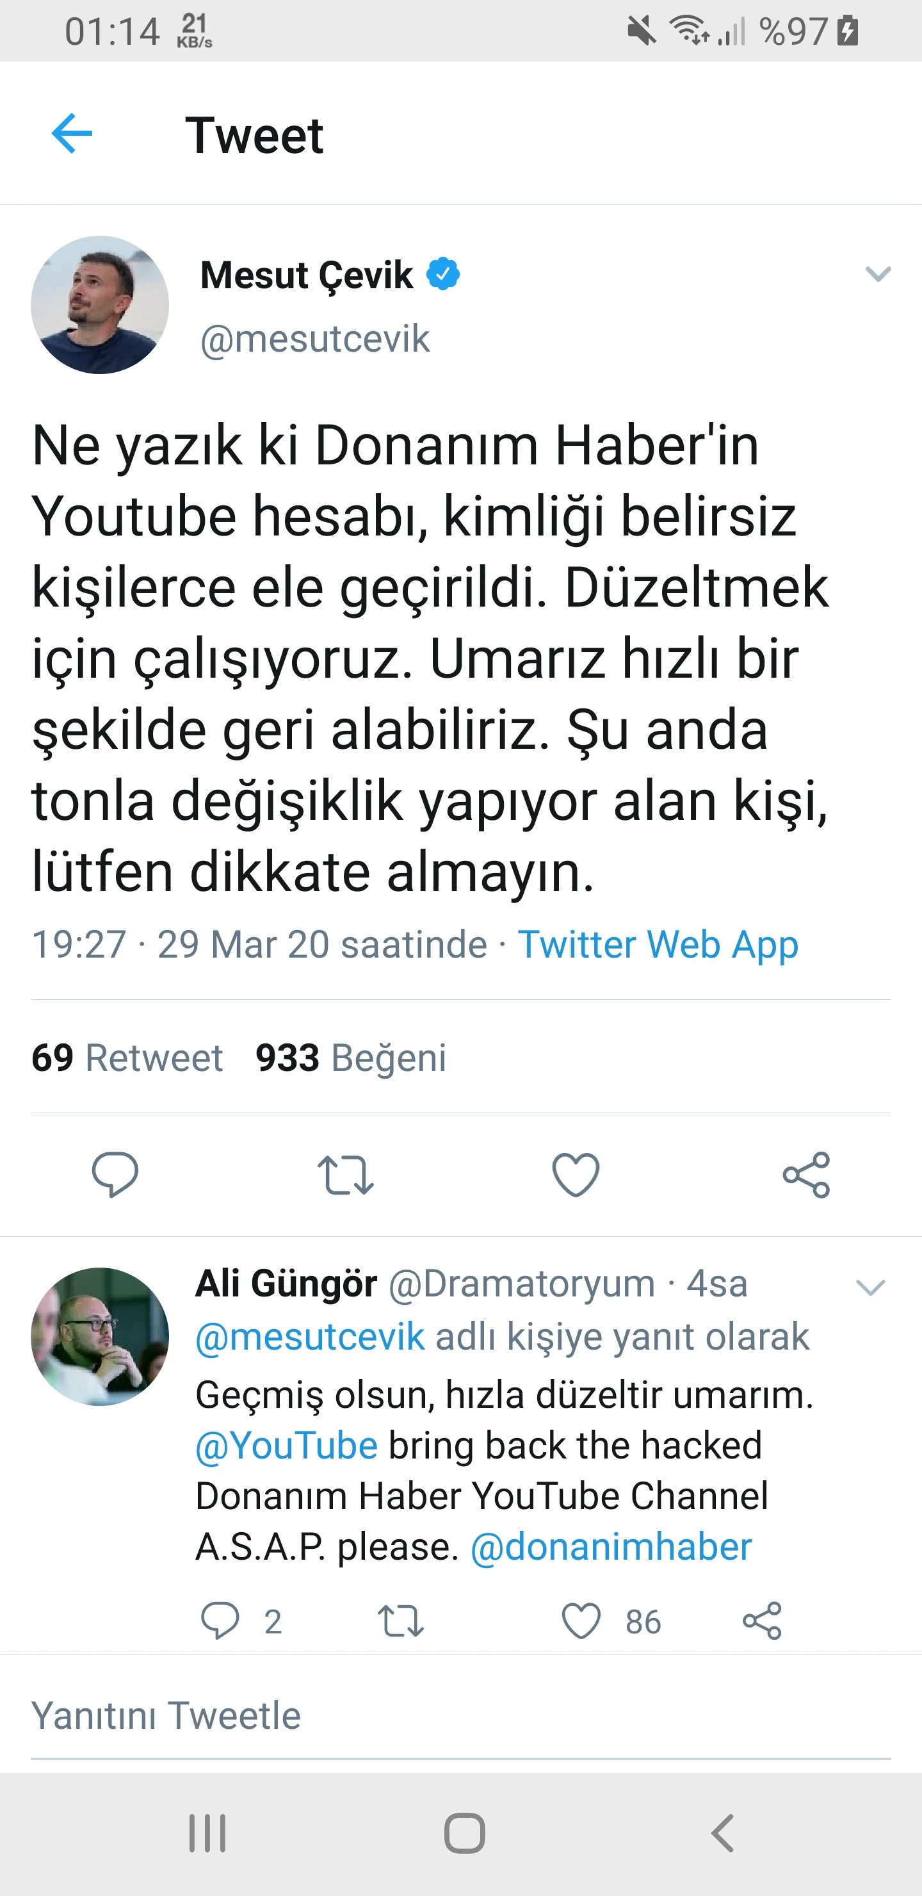Screen dimensions: 922x1896
Task: Tap the back arrow in Tweet header
Action: 72,134
